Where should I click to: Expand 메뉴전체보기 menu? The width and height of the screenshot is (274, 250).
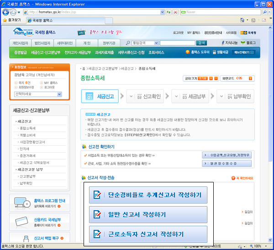243,52
